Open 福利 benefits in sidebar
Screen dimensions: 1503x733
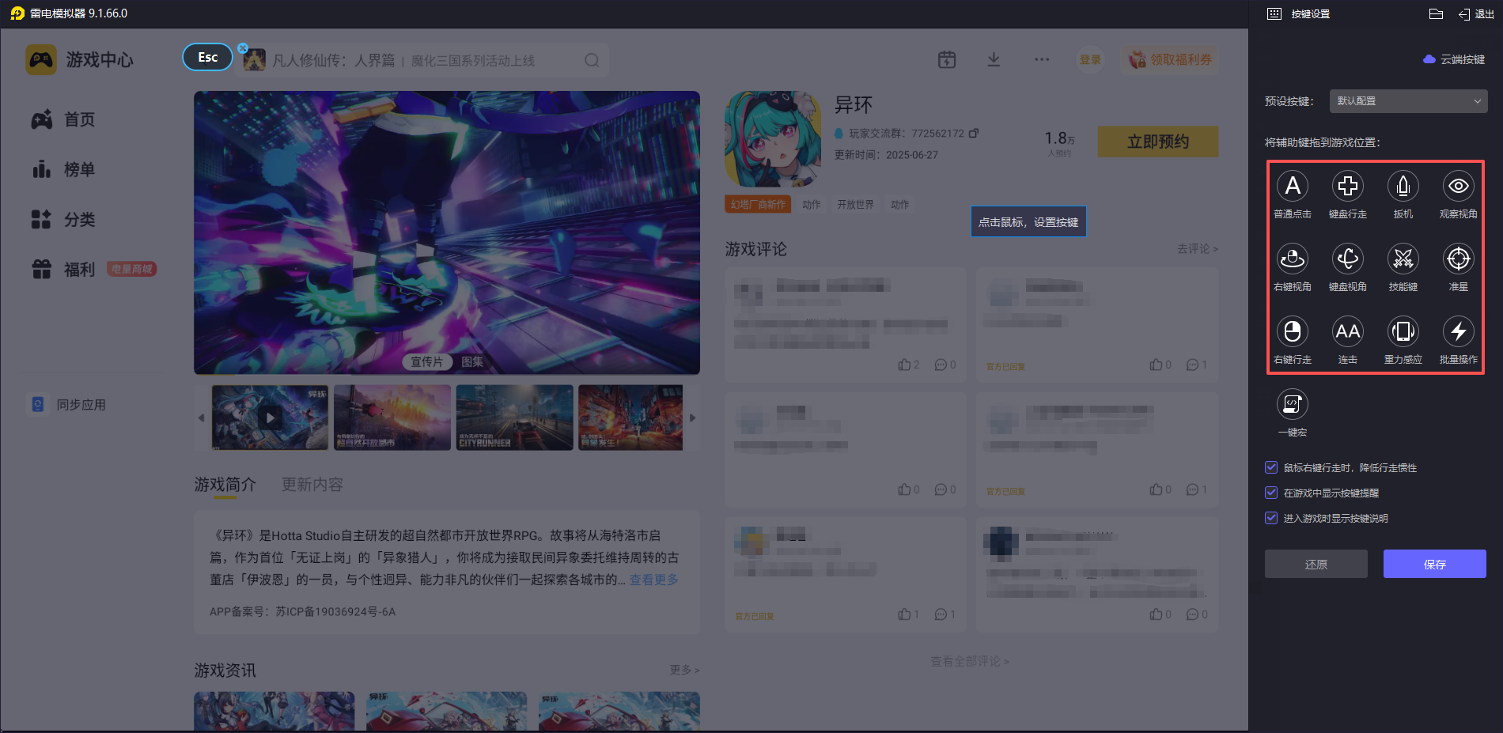(63, 270)
